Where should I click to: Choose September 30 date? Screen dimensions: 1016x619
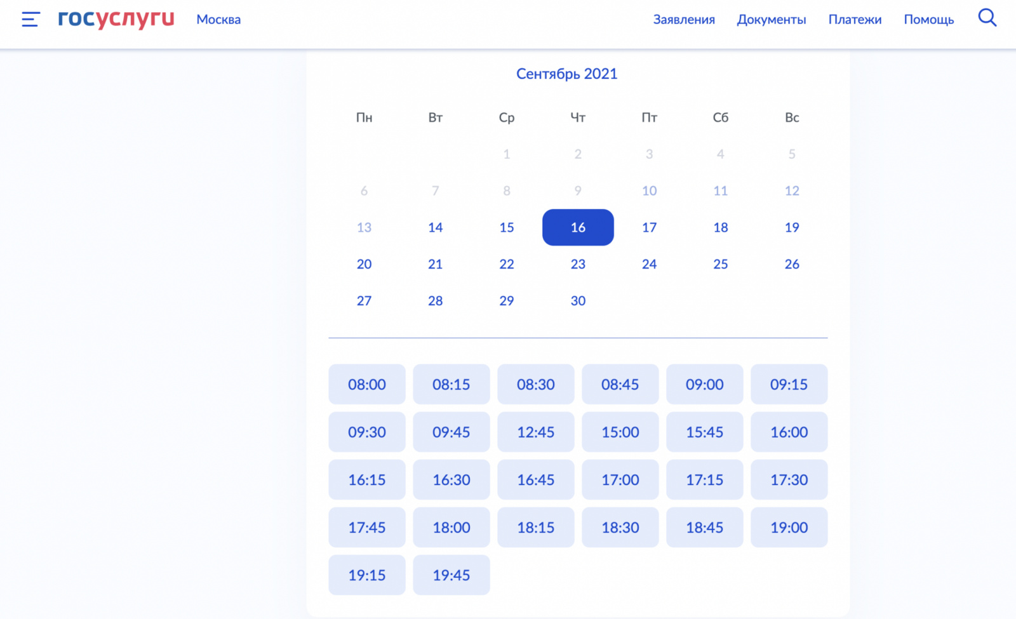click(x=578, y=301)
